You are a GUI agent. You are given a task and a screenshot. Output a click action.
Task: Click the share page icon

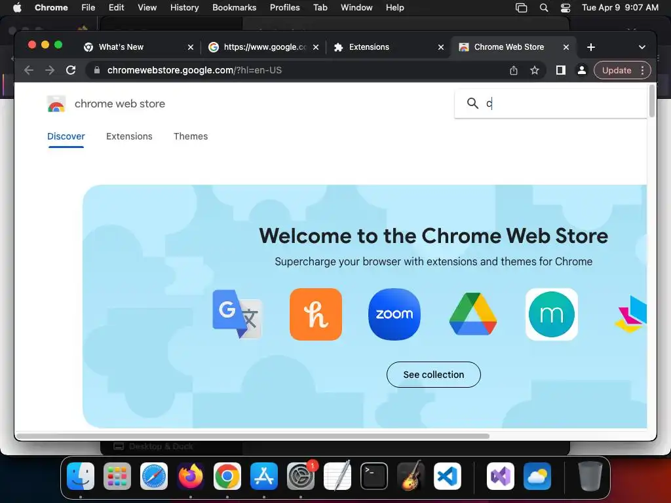pyautogui.click(x=514, y=70)
